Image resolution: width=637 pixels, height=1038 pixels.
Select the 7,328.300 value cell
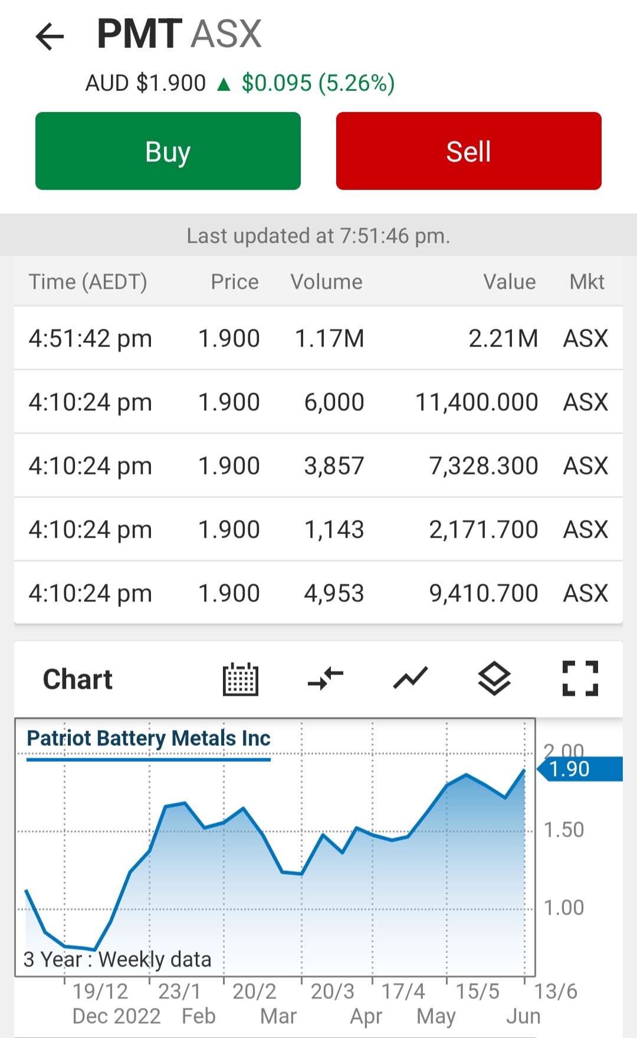[x=484, y=466]
